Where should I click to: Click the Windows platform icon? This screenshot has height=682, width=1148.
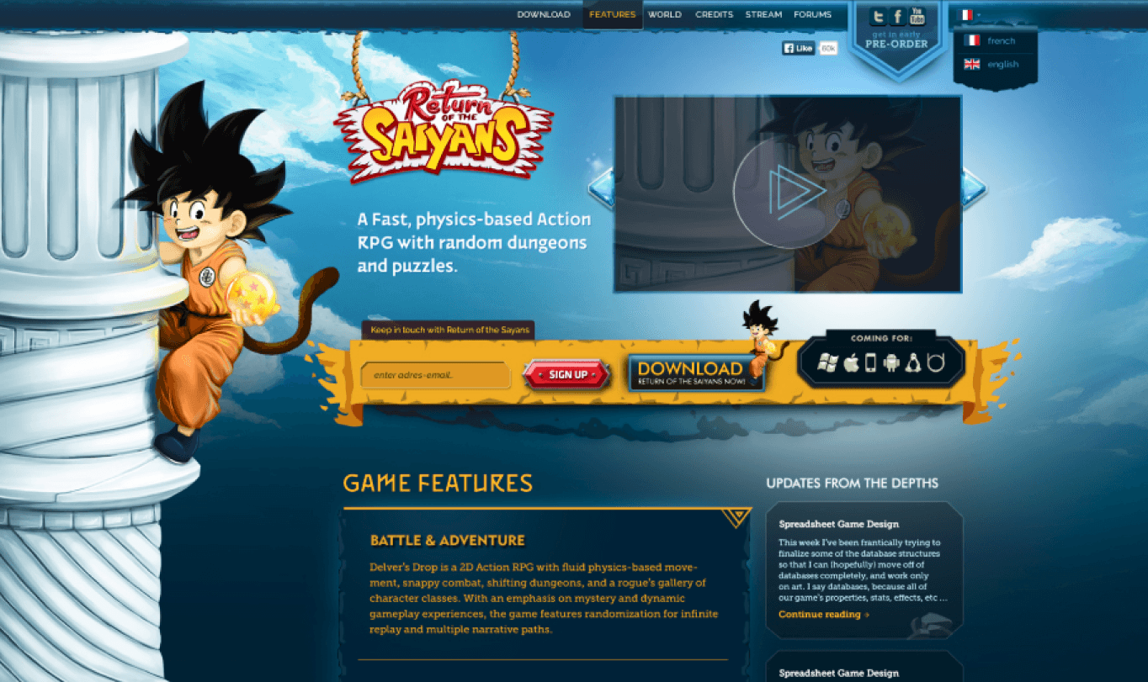tap(828, 362)
